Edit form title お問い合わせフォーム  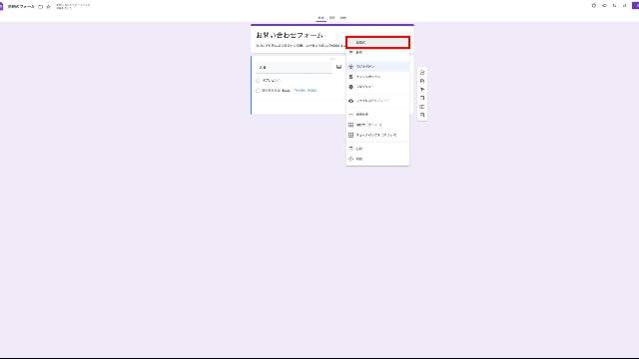[290, 36]
